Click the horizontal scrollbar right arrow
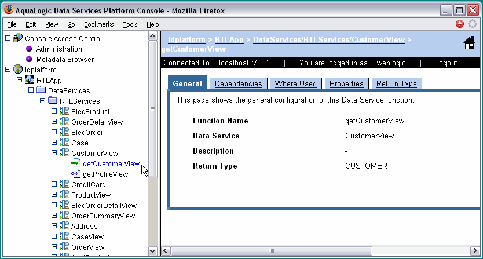 point(475,251)
